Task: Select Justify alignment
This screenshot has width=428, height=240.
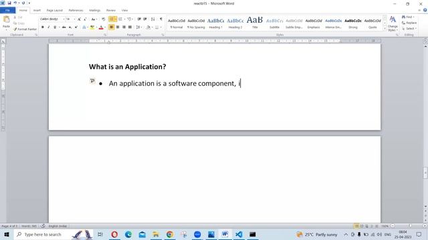Action: [130, 27]
